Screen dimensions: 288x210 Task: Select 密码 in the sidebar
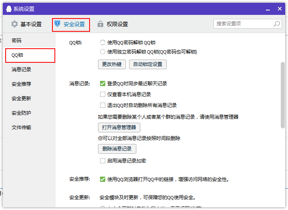29,41
